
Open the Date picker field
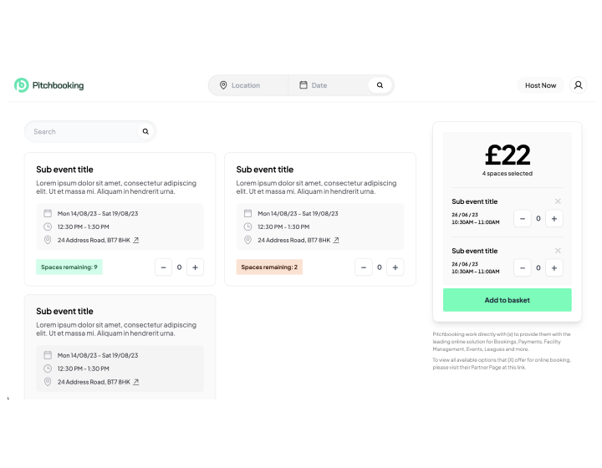(328, 85)
